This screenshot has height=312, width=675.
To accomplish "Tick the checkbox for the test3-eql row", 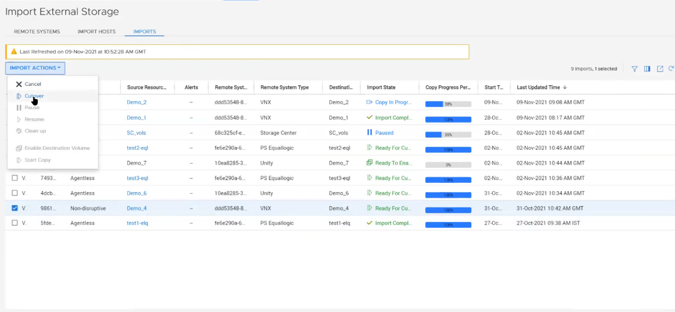I will click(x=15, y=178).
